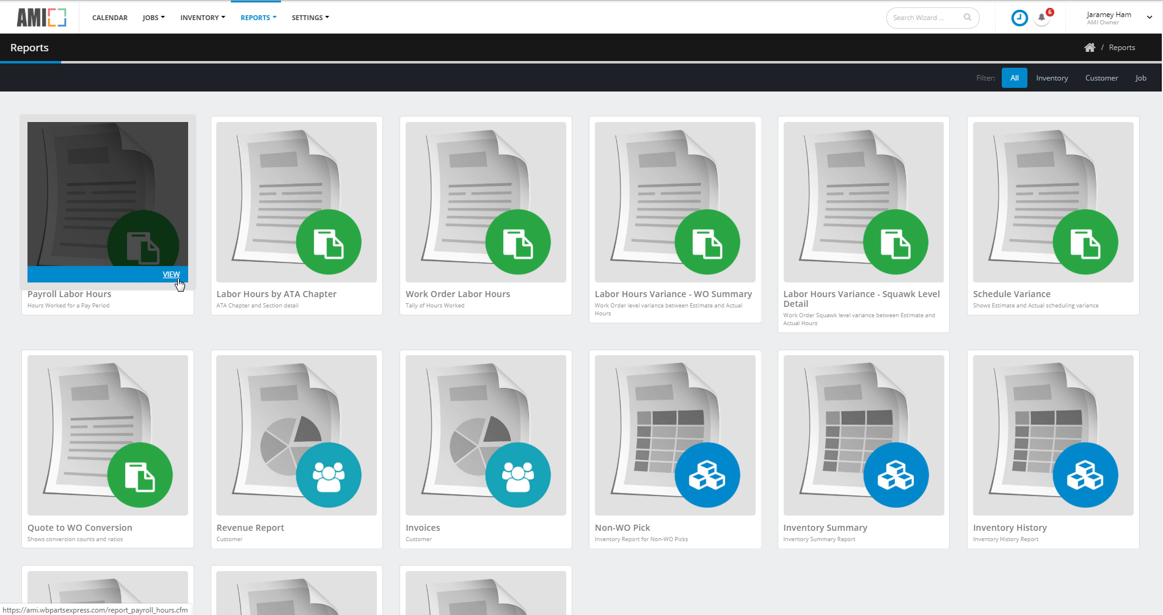Open the notifications bell icon
Image resolution: width=1163 pixels, height=615 pixels.
pos(1042,18)
